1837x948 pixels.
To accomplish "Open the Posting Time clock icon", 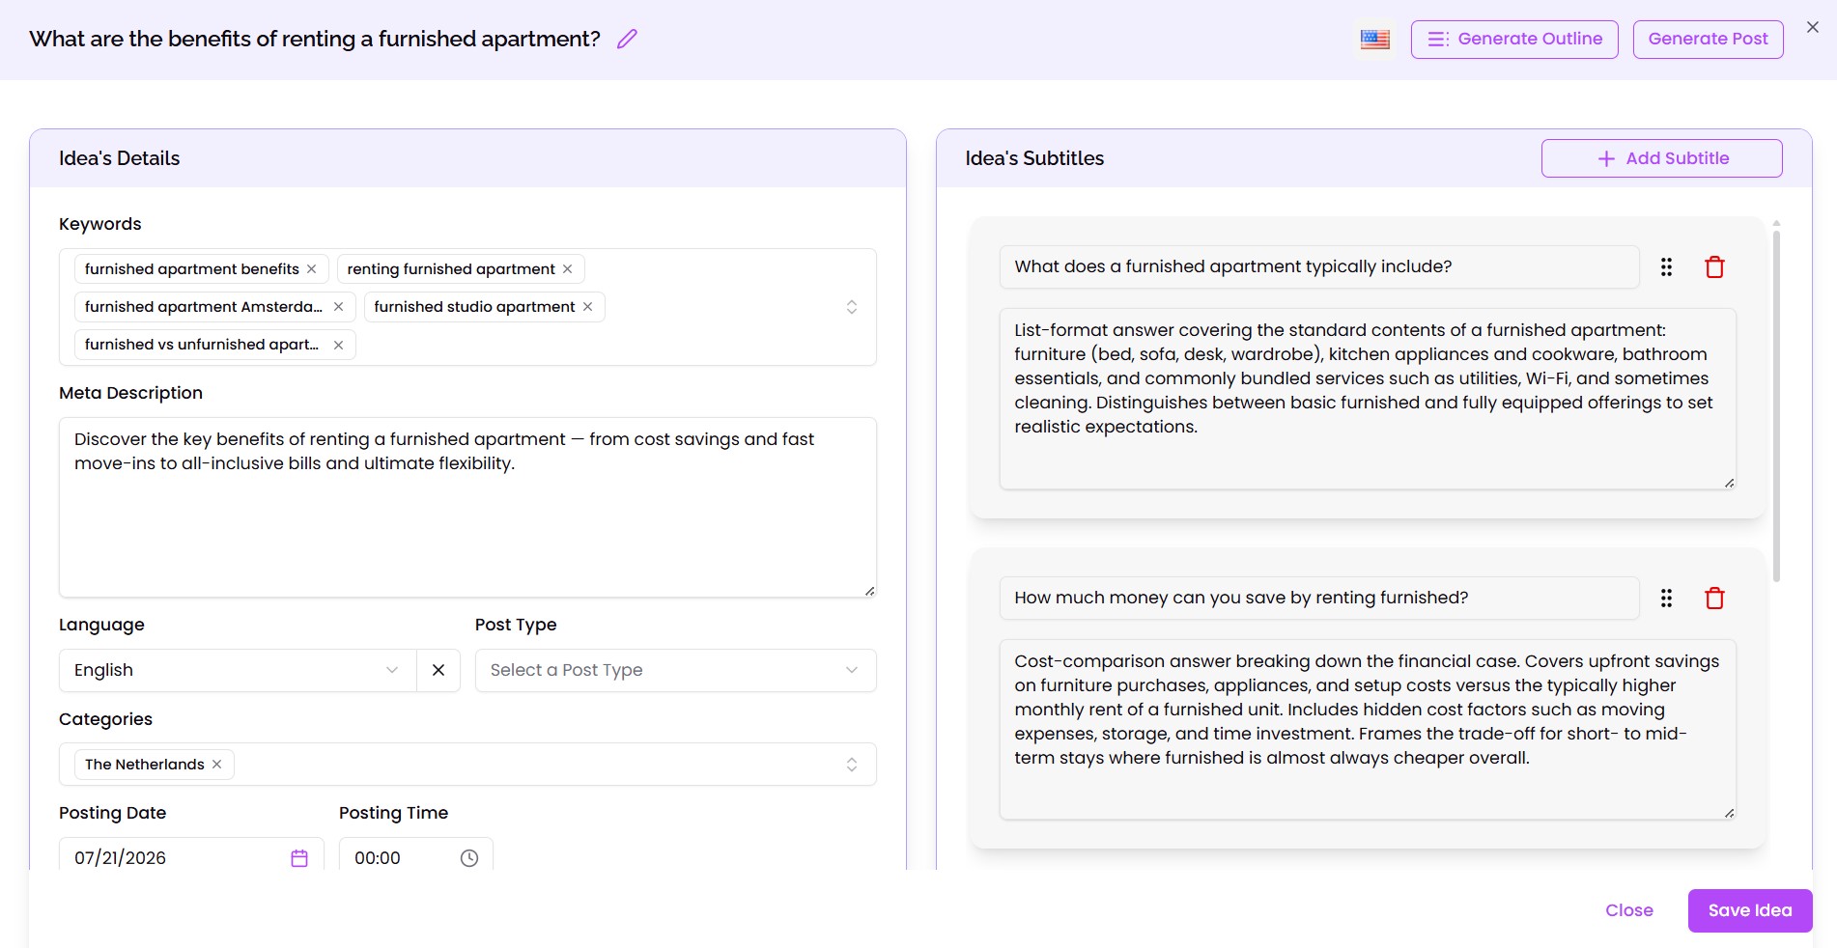I will click(469, 858).
